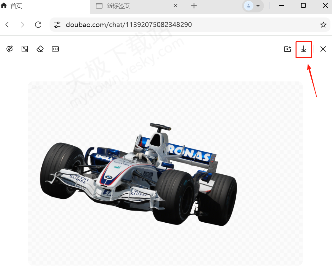
Task: Go back to the previous page
Action: pyautogui.click(x=7, y=25)
